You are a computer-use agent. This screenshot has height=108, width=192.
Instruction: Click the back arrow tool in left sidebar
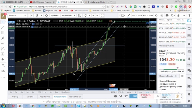3,59
